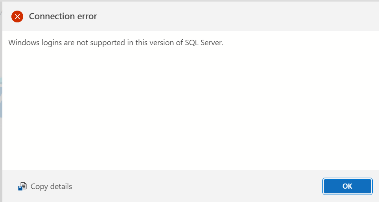The width and height of the screenshot is (379, 202).
Task: Dismiss the dialog with the OK button
Action: click(347, 186)
